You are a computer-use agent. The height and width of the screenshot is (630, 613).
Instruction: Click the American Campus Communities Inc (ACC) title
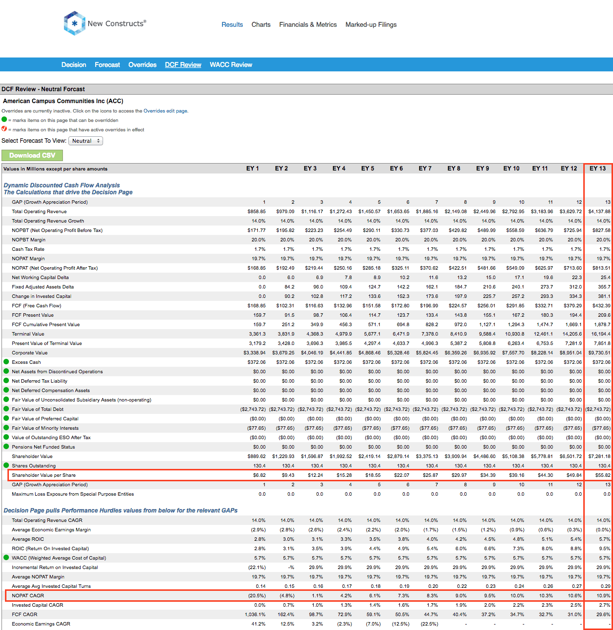coord(63,101)
